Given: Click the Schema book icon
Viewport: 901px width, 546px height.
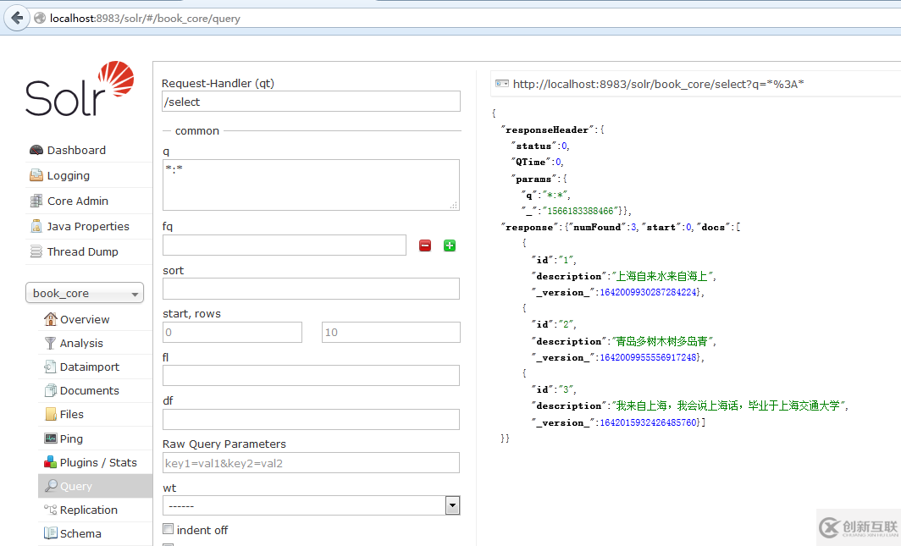Looking at the screenshot, I should point(51,532).
